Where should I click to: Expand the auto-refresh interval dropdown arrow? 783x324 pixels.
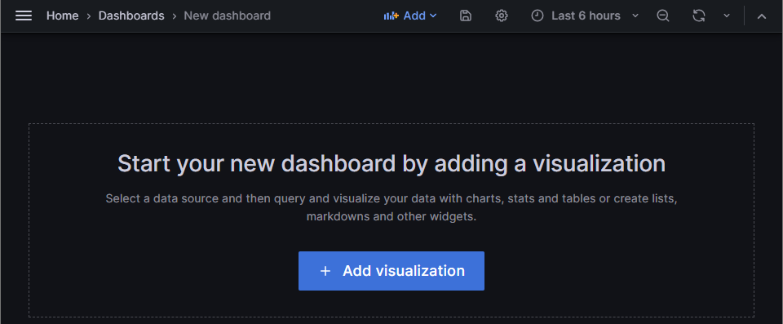(727, 16)
